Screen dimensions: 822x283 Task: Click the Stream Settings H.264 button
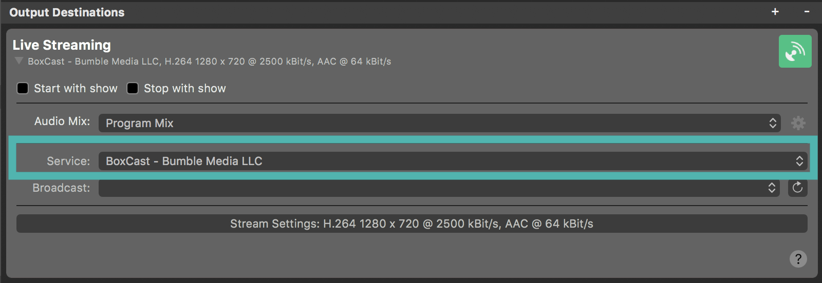pos(412,224)
